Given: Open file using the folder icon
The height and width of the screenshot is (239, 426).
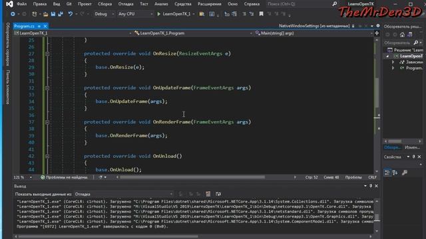Looking at the screenshot, I should pos(46,14).
